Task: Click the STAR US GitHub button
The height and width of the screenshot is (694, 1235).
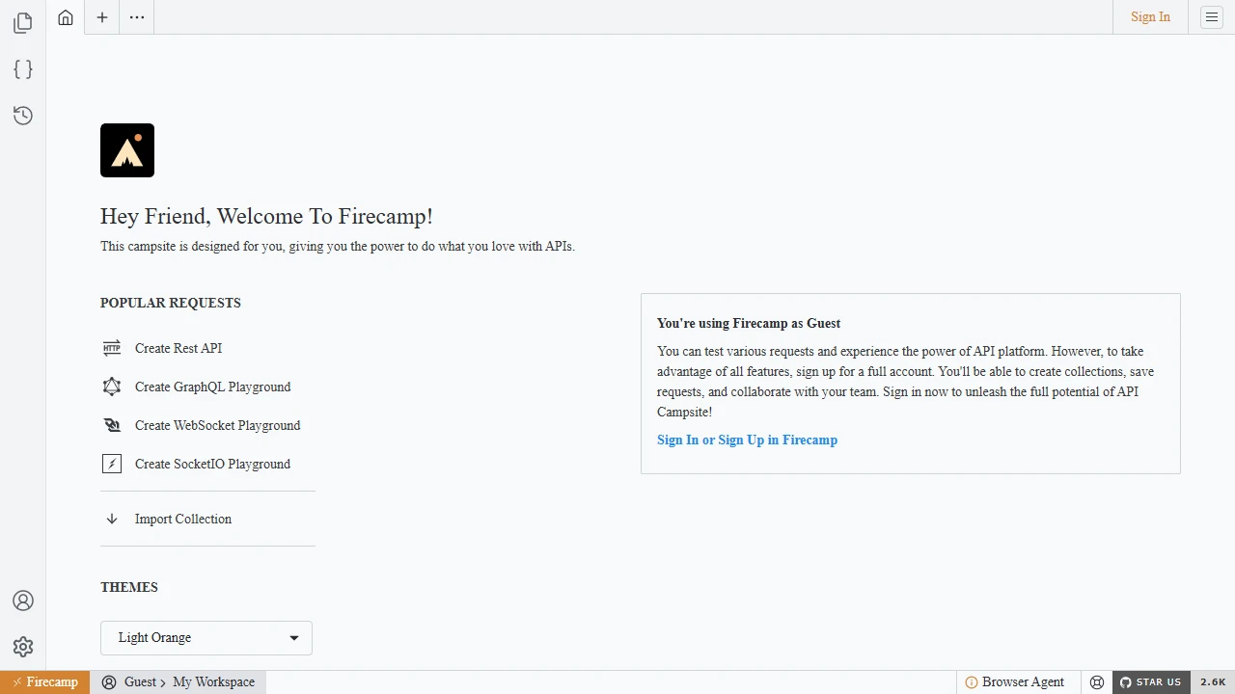Action: (x=1151, y=681)
